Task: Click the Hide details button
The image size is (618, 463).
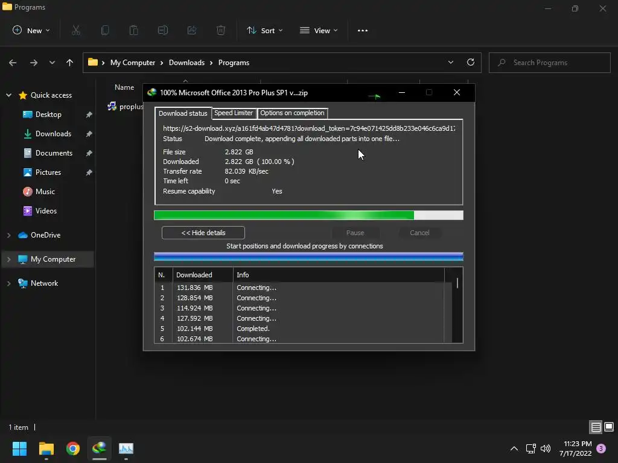Action: (203, 233)
